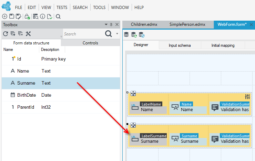Click the save-as pencil icon
The image size is (255, 161).
(18, 17)
